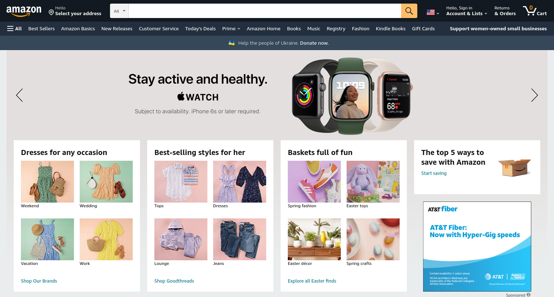Expand the Prime menu dropdown
Screen dimensions: 554x297
point(231,28)
